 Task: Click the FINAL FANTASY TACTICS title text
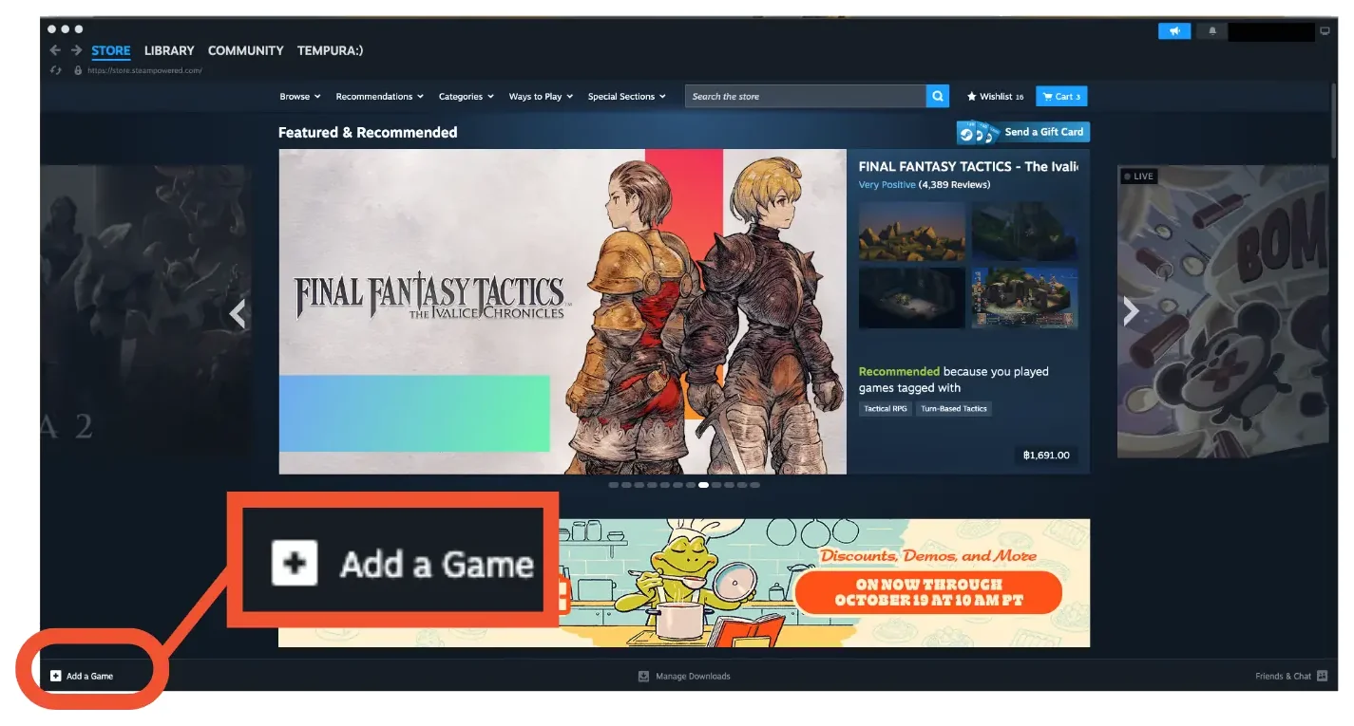968,166
